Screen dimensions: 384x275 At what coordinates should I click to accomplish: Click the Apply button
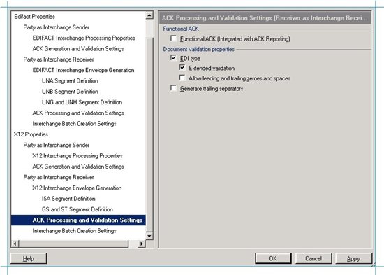(354, 258)
